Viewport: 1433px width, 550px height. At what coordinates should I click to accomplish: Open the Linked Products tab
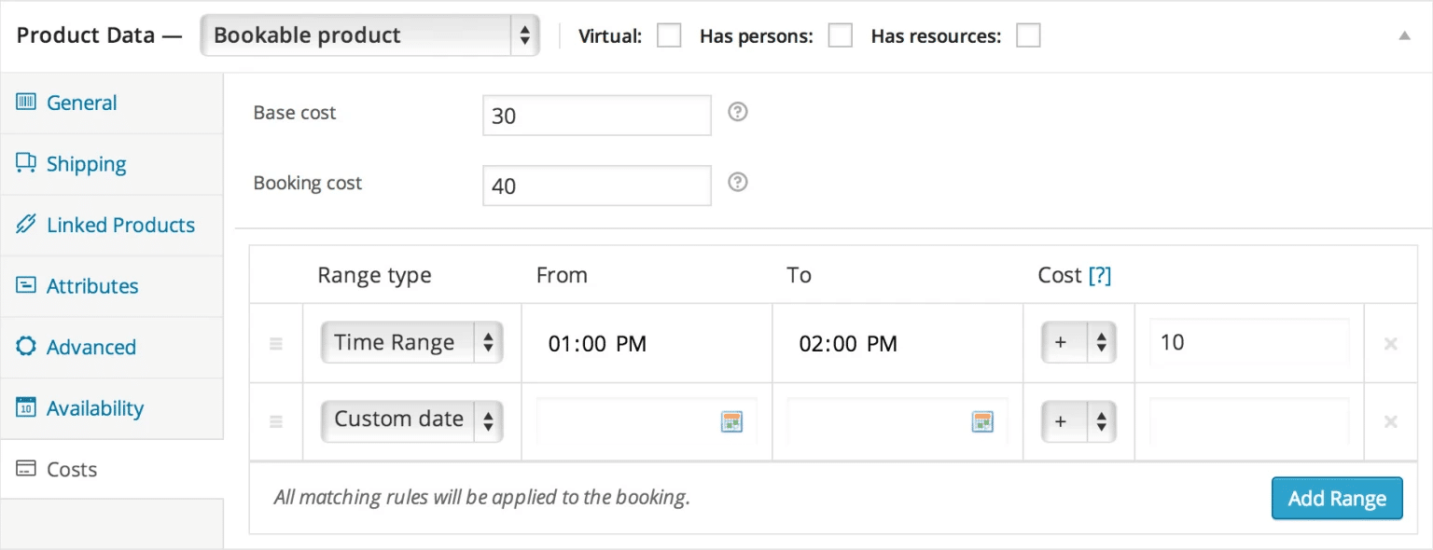[120, 225]
